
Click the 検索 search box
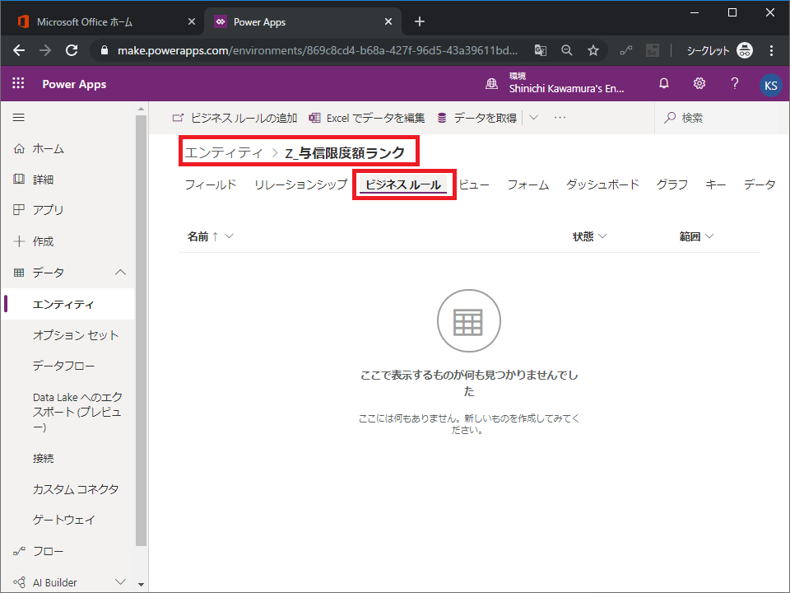716,118
